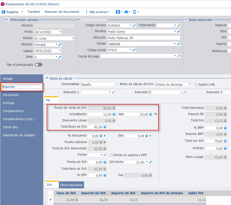
Task: Open calculator for Total Bruto sin IVA
Action: point(105,127)
